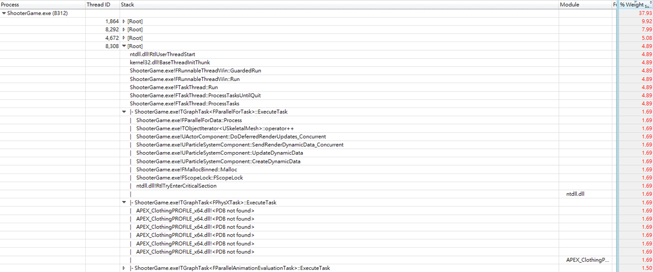Collapse the TGraphTask<FParallelForTask>::ExecuteTask branch
This screenshot has height=272, width=653.
point(124,112)
